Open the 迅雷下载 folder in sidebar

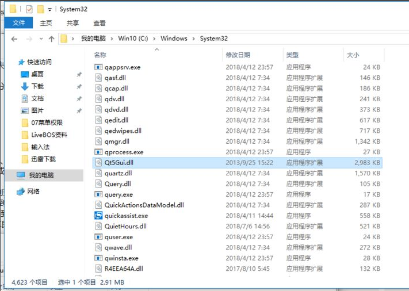coord(43,159)
